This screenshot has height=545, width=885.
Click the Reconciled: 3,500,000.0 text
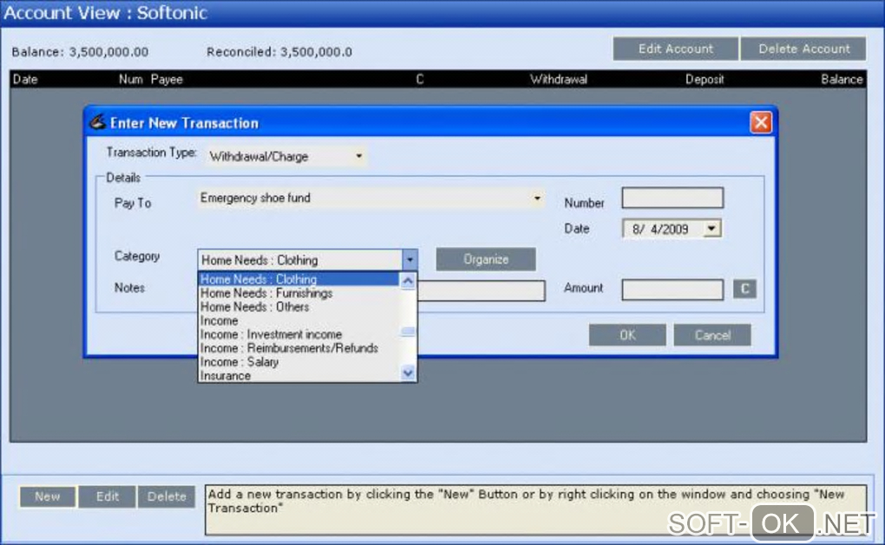pyautogui.click(x=279, y=52)
